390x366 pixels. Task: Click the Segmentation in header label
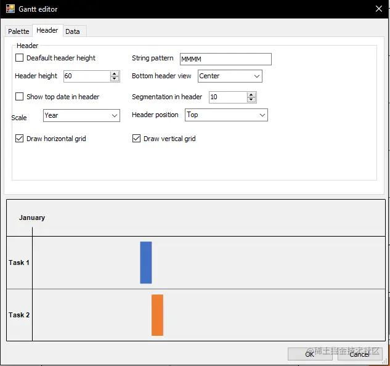(167, 97)
